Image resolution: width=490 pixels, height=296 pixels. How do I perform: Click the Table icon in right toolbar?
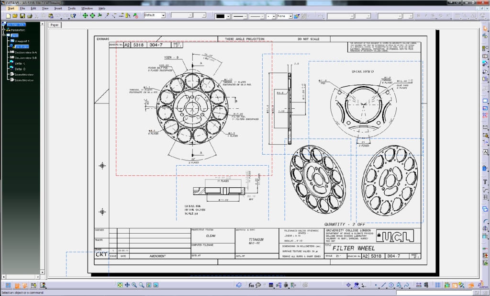point(485,197)
